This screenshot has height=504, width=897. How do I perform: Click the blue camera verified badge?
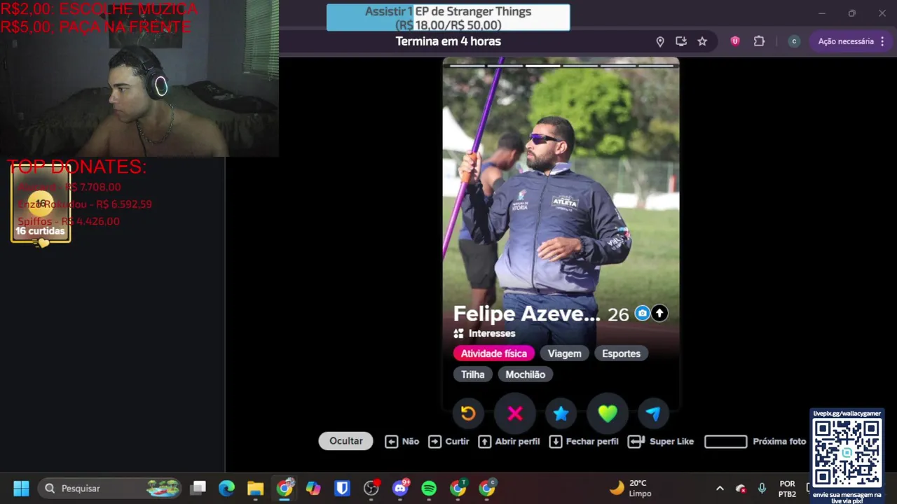coord(642,314)
